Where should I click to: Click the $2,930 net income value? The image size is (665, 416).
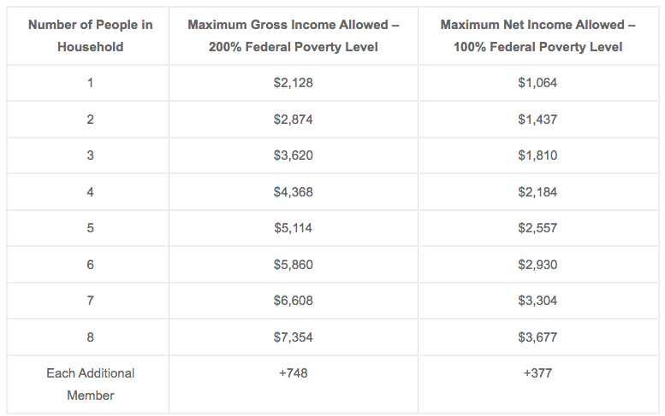[537, 265]
